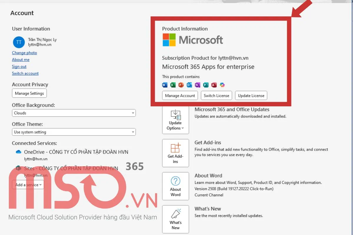Click the Outlook product icon
The image size is (353, 235).
click(189, 85)
